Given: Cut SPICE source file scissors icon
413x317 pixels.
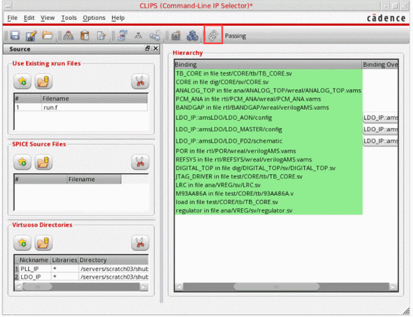Looking at the screenshot, I should (140, 162).
